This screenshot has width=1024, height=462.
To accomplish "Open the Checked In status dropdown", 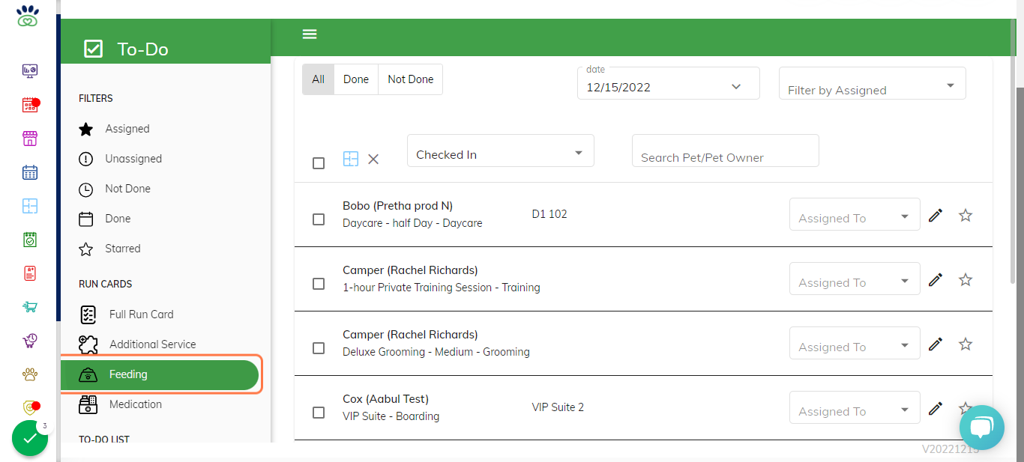I will 501,151.
